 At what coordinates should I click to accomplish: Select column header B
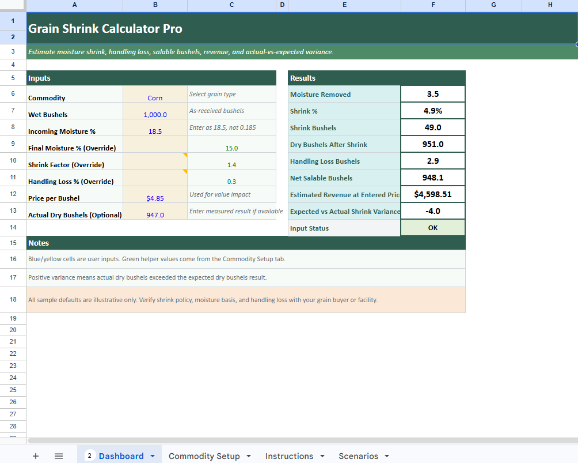coord(154,5)
